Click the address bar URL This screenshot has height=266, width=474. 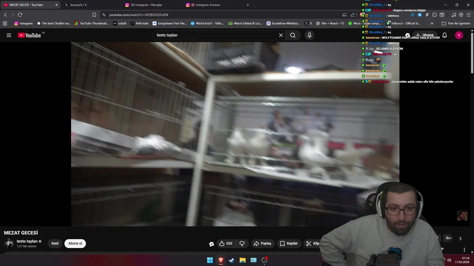(138, 15)
